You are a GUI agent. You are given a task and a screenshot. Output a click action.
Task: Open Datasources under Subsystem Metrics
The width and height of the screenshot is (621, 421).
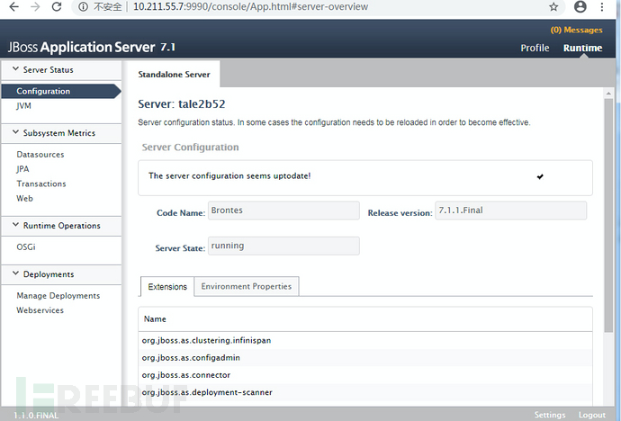click(40, 155)
